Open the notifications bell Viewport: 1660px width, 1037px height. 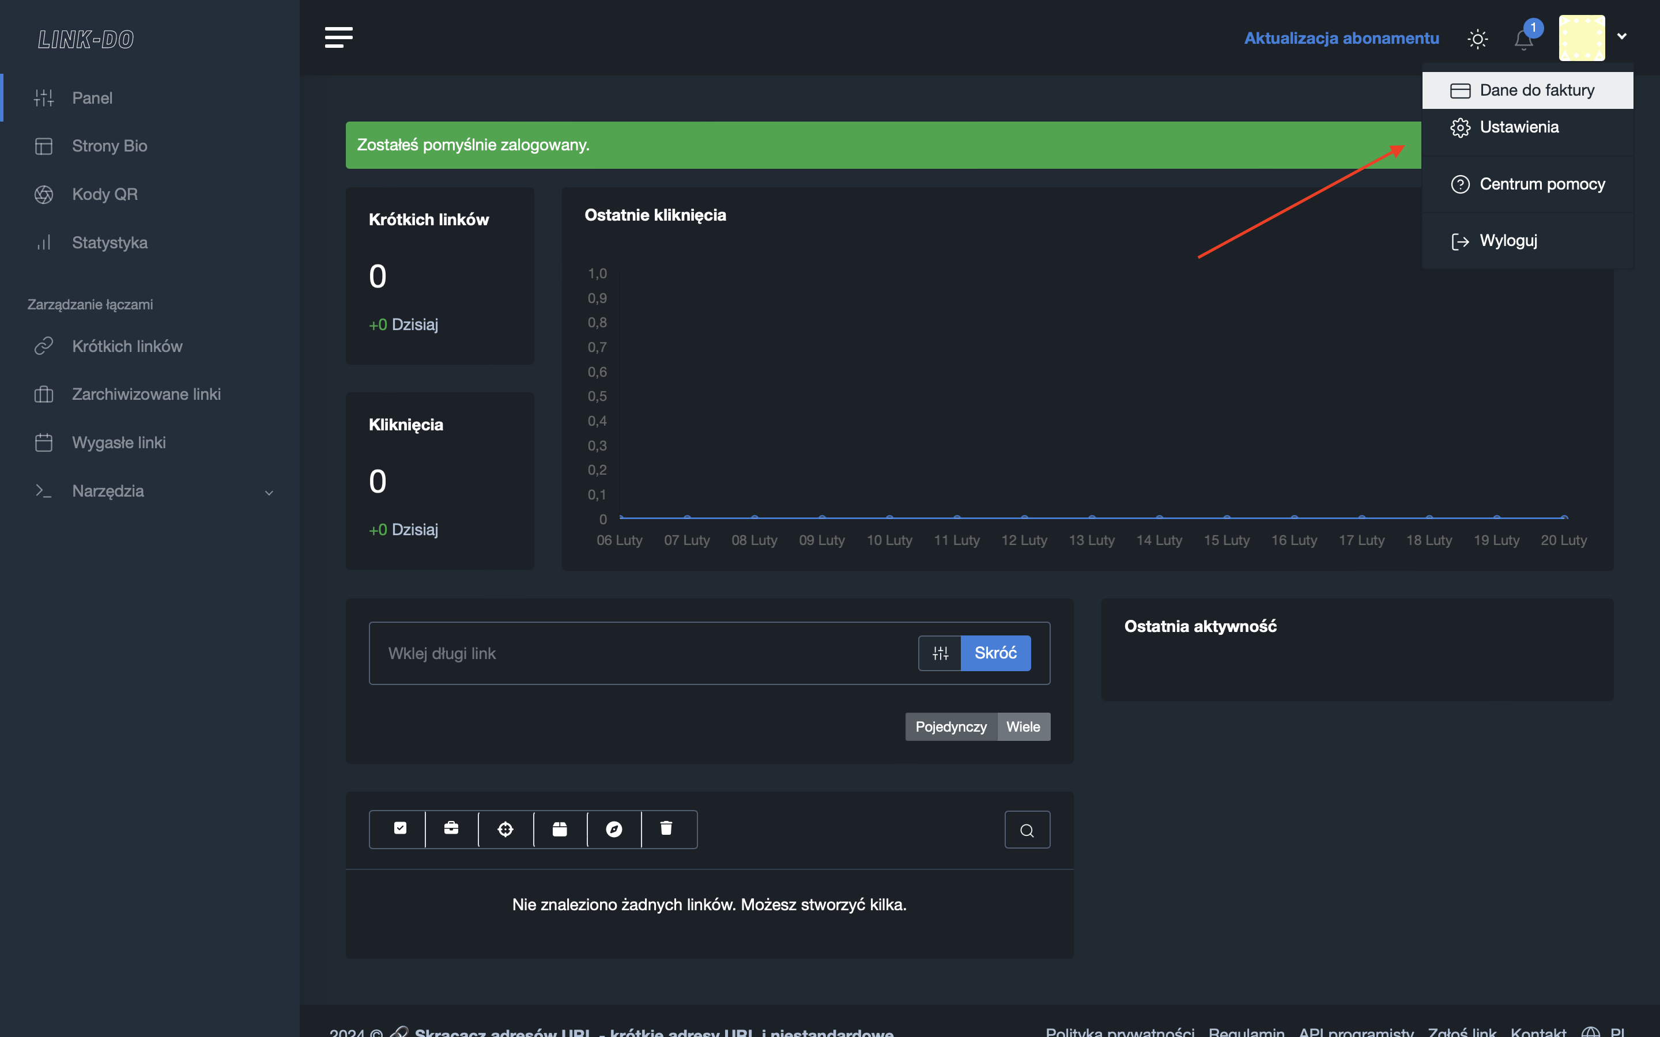pyautogui.click(x=1523, y=40)
